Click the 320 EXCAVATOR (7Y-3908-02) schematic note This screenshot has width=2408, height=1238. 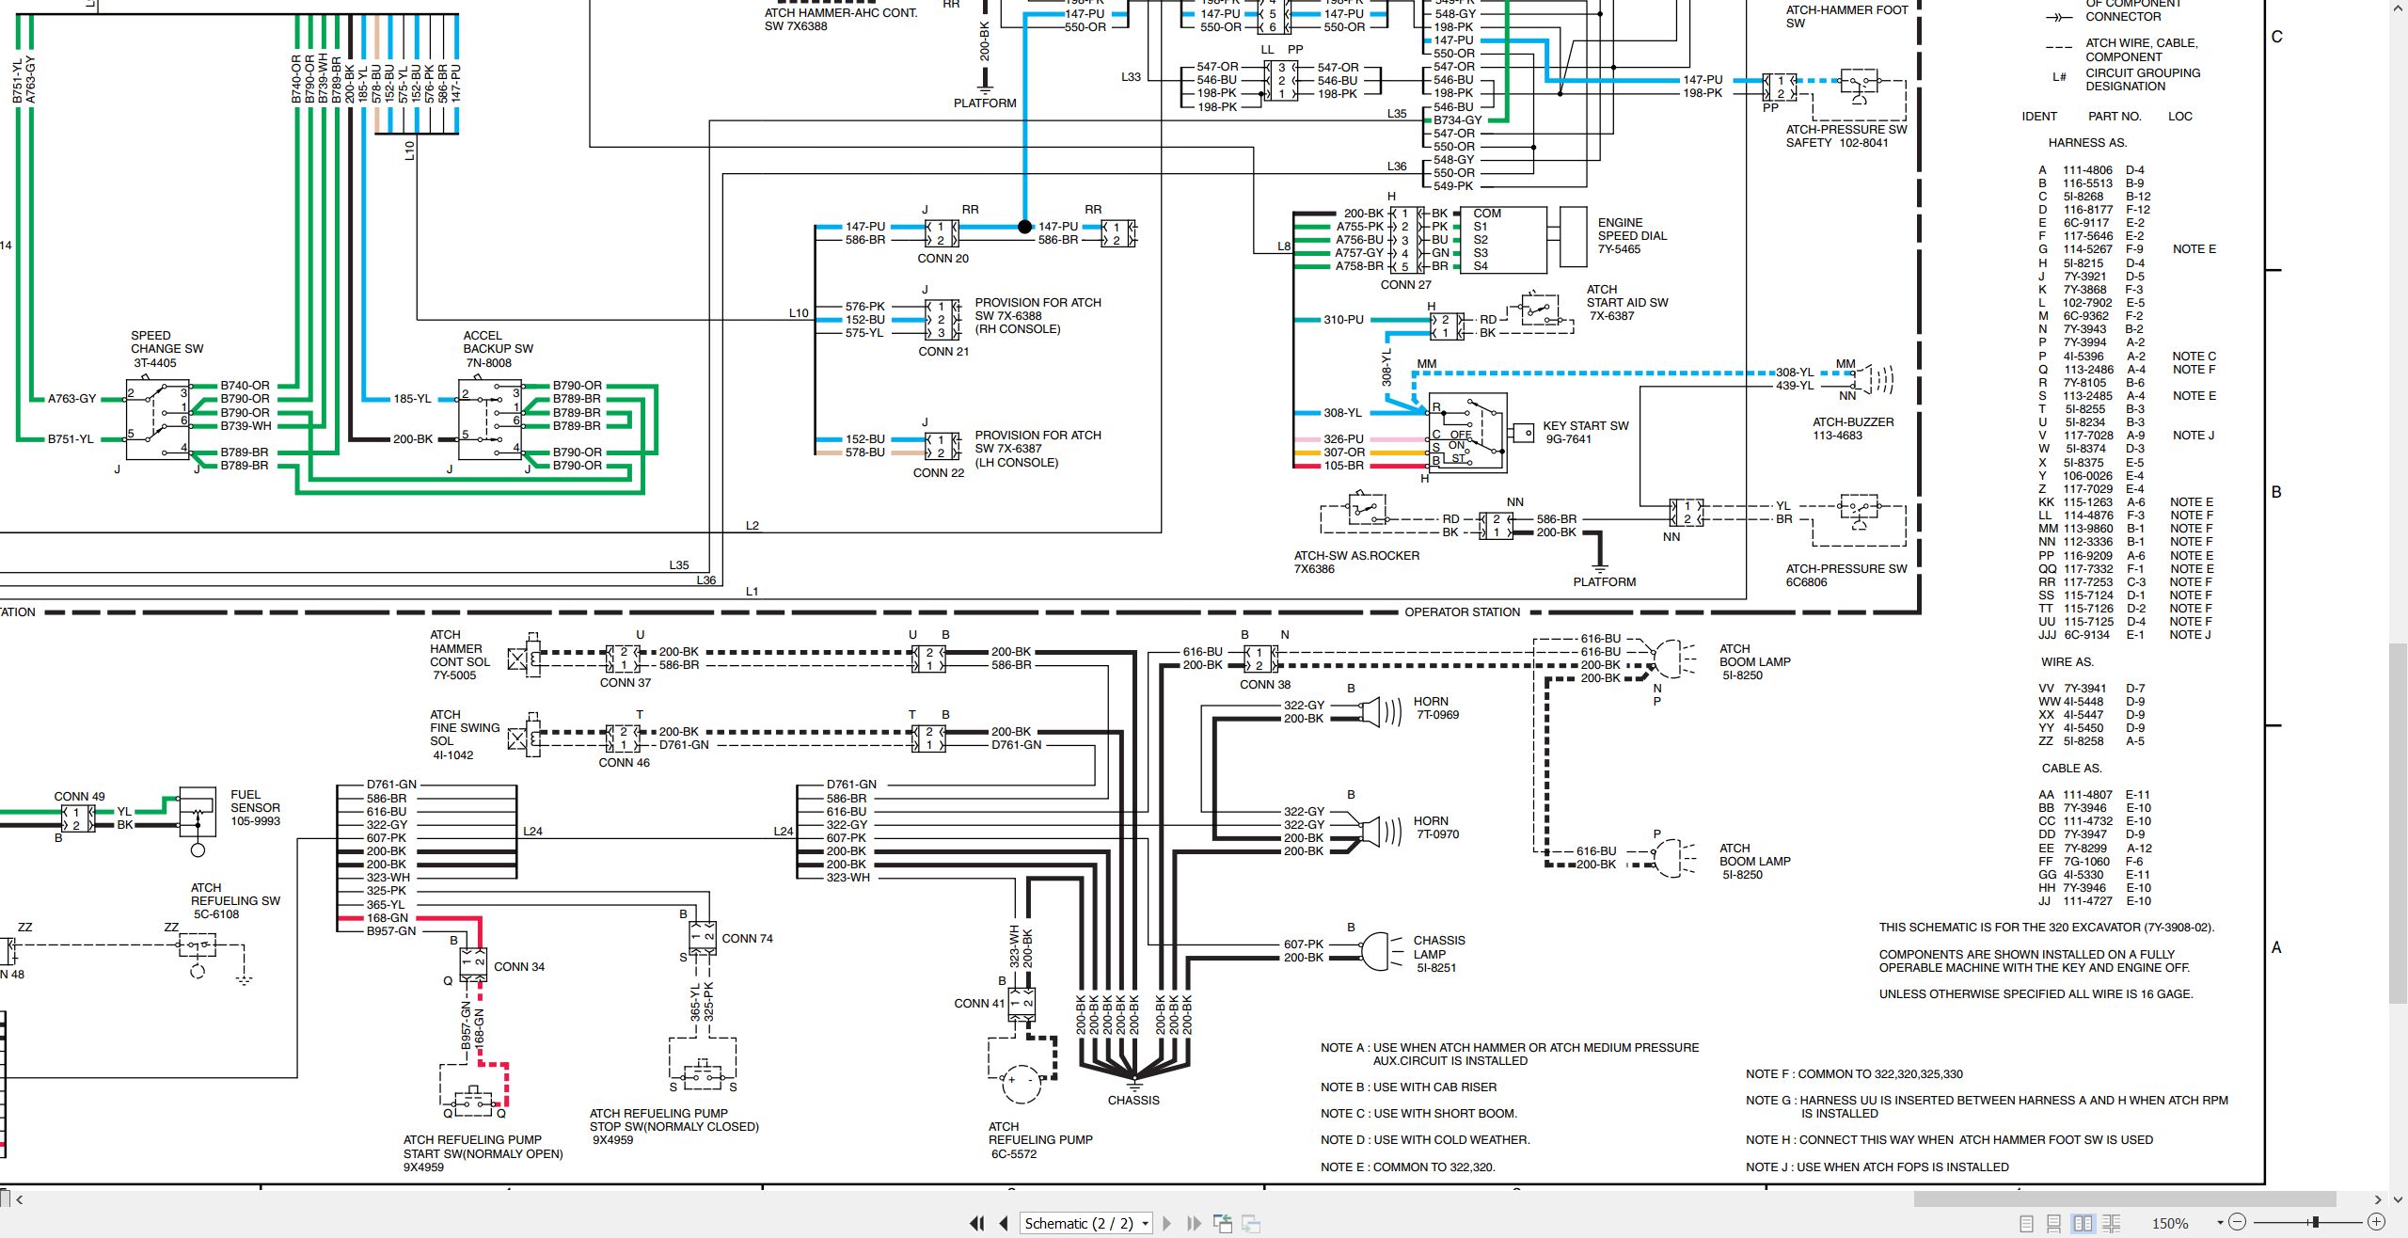(2047, 928)
